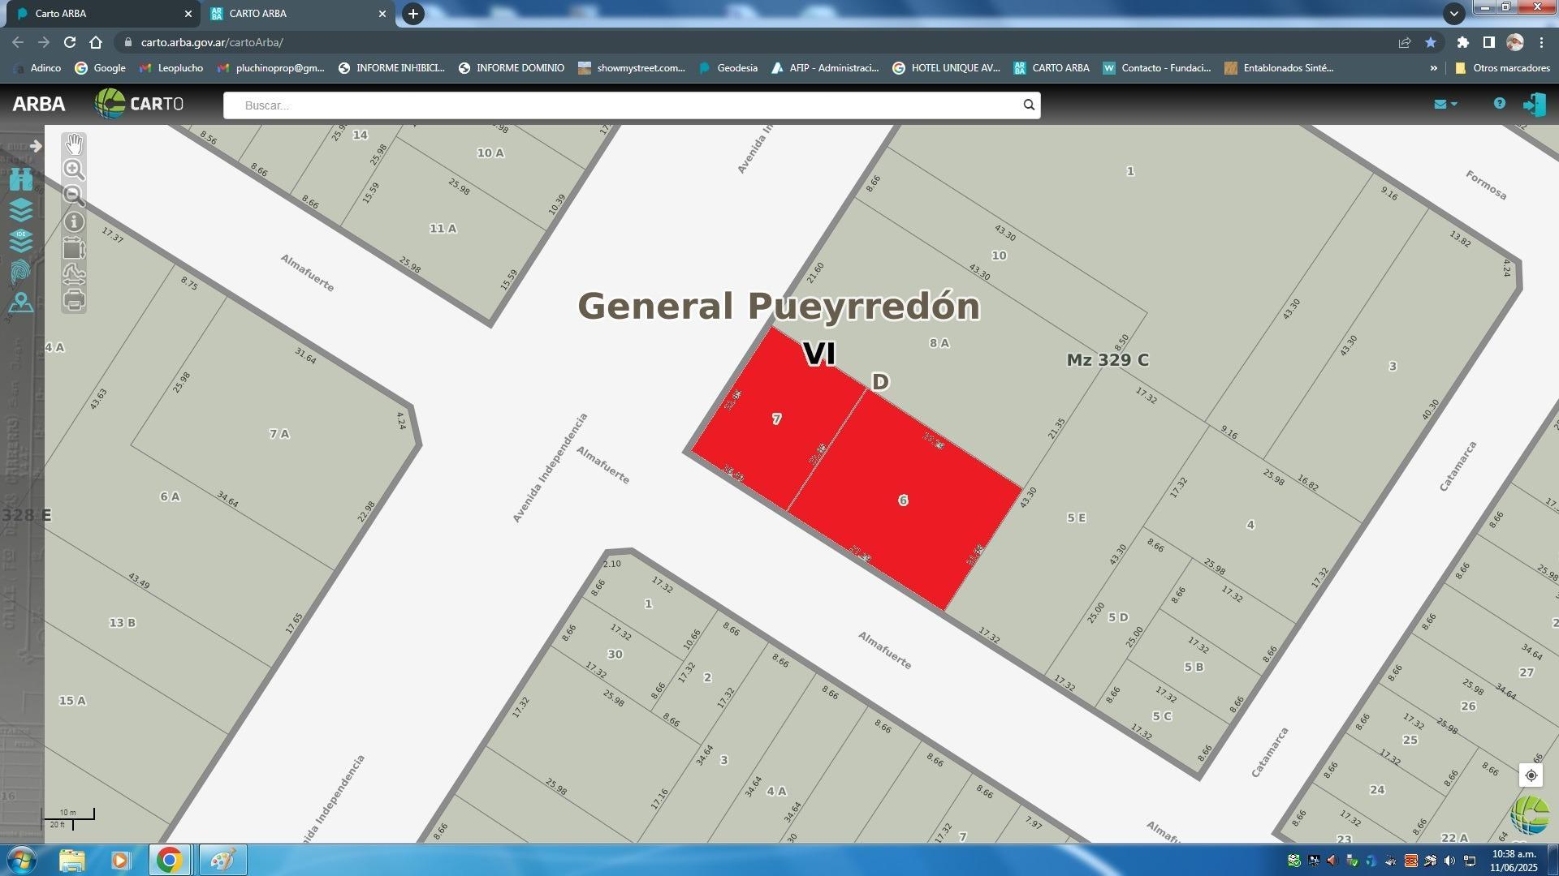
Task: Click the zoom out magnifier tool
Action: click(x=74, y=195)
